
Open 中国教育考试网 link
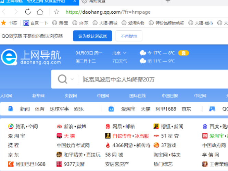click(73, 145)
